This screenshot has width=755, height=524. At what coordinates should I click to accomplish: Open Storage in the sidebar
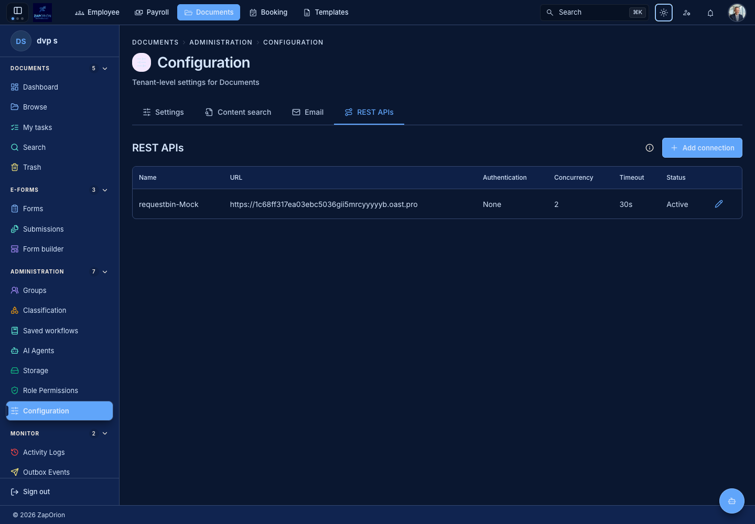(x=59, y=371)
